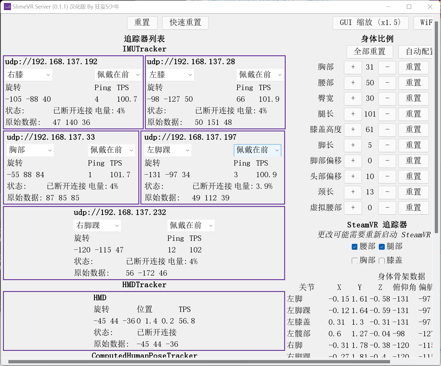Increase 虚拟腰部 with plus button
This screenshot has height=366, width=441.
click(x=353, y=208)
